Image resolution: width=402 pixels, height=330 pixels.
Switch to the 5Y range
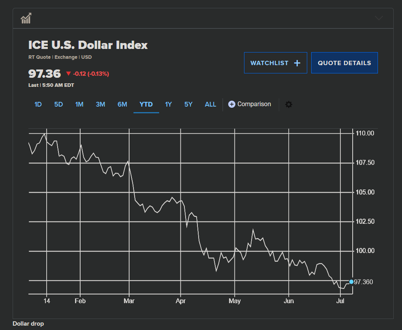coord(188,104)
